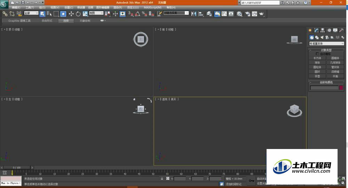Open the Material Editor icon
The image size is (348, 188).
[239, 14]
